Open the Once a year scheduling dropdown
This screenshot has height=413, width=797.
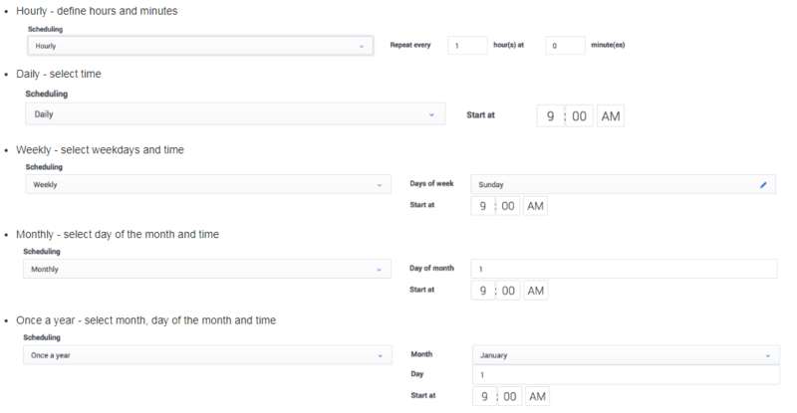pyautogui.click(x=206, y=355)
